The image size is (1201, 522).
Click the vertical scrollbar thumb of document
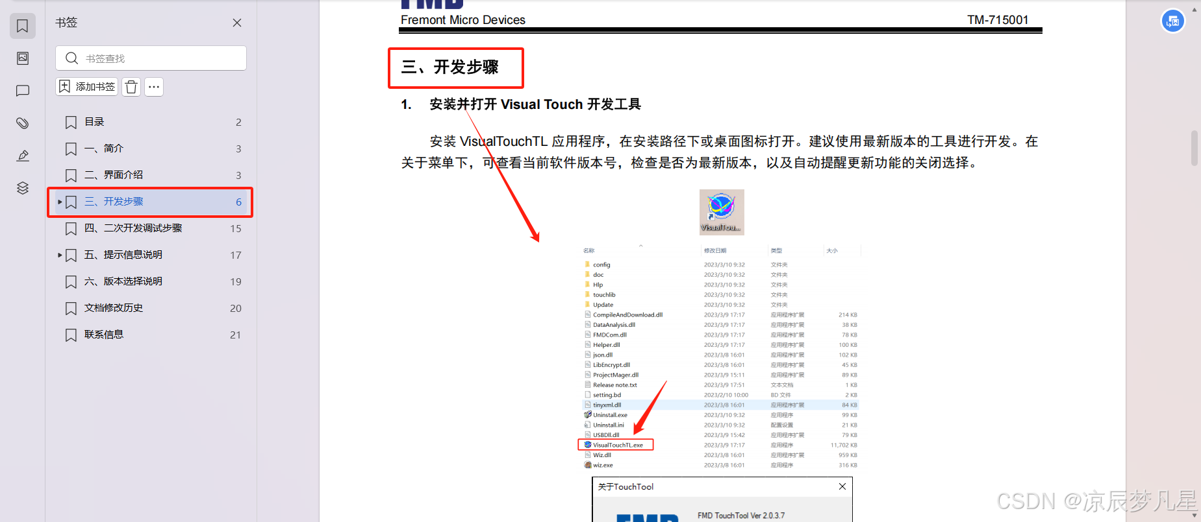[1194, 148]
